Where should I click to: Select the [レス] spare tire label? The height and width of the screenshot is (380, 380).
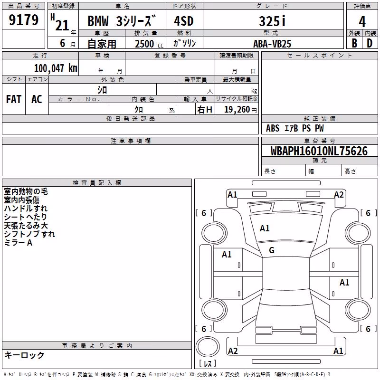(208, 363)
